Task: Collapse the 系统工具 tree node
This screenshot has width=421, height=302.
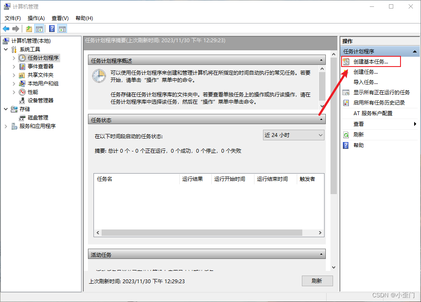Action: 6,49
